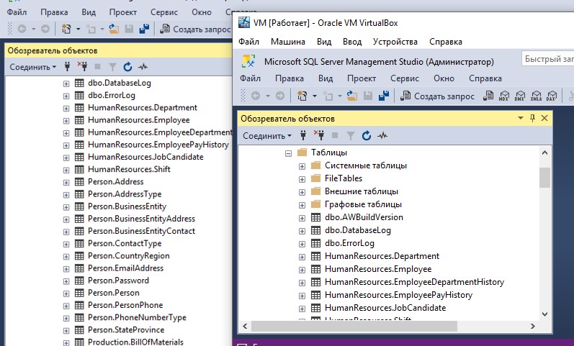
Task: Click MDX query icon in VM toolbar
Action: coord(504,96)
